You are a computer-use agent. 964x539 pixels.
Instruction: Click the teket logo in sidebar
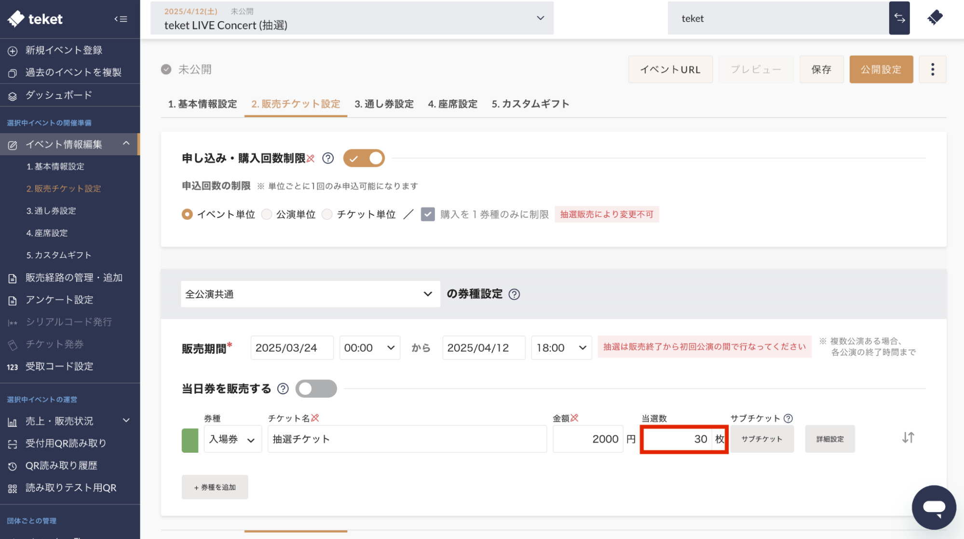tap(35, 19)
